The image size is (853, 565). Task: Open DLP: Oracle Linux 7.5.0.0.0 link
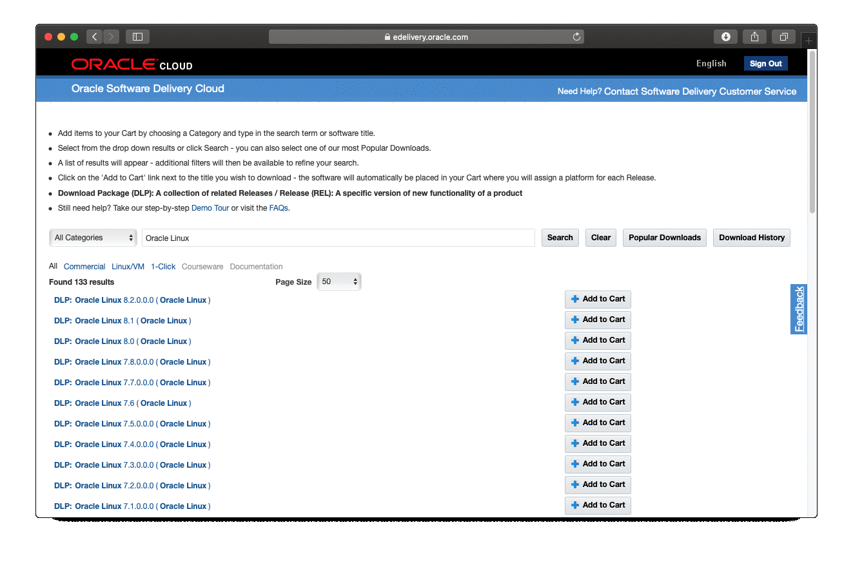[x=132, y=424]
